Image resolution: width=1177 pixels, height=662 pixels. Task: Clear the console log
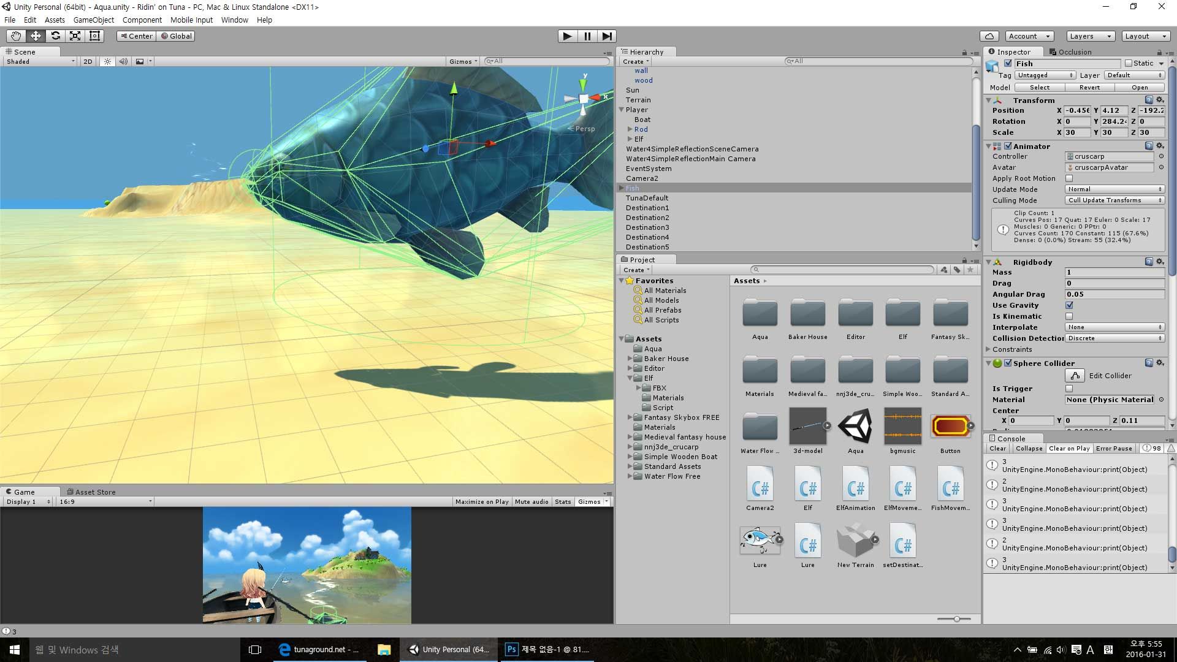click(997, 449)
